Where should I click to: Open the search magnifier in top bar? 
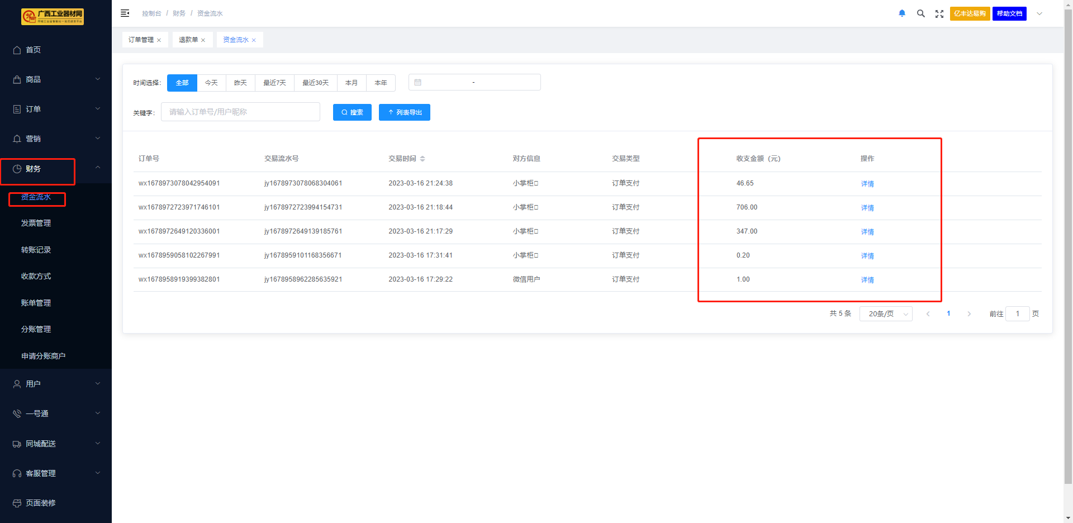point(920,13)
